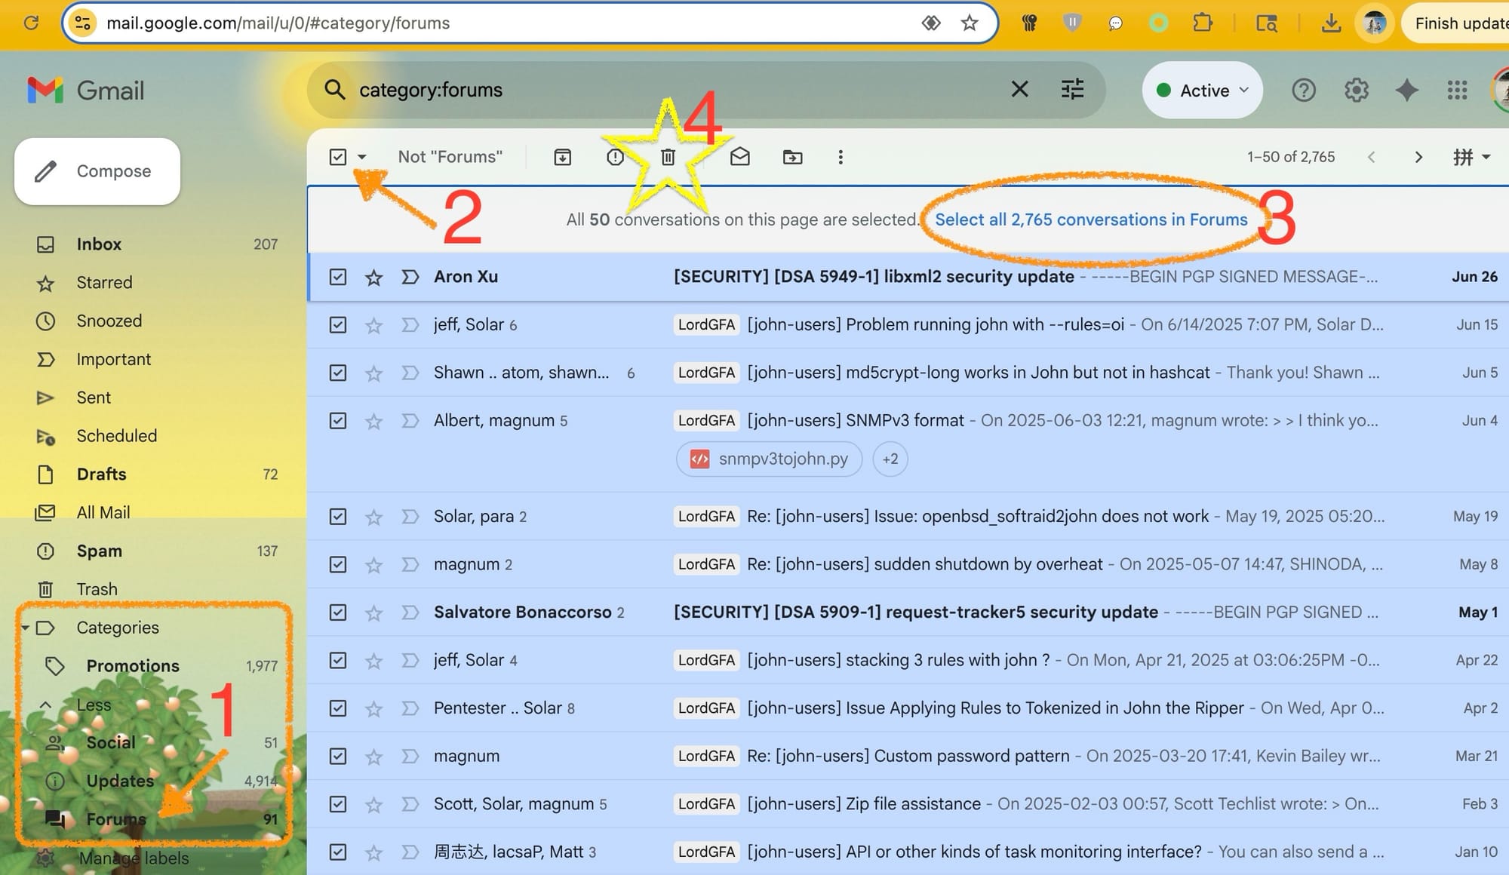The height and width of the screenshot is (875, 1509).
Task: Click the browser reload icon
Action: (31, 23)
